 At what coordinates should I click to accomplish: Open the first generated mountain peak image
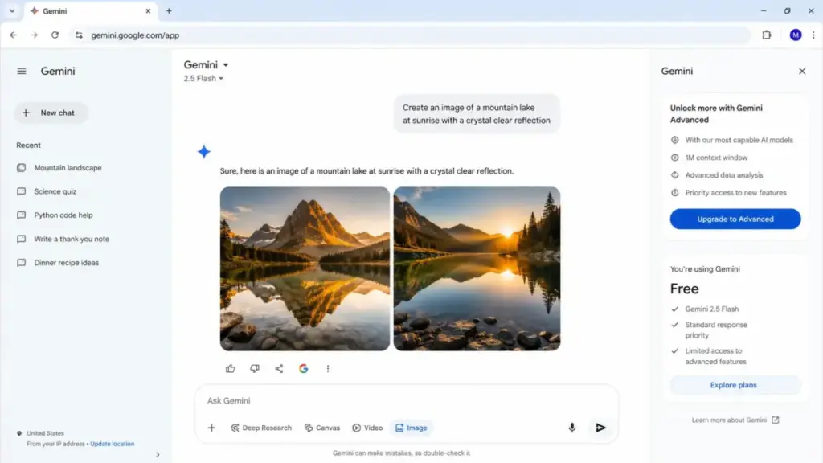[305, 268]
